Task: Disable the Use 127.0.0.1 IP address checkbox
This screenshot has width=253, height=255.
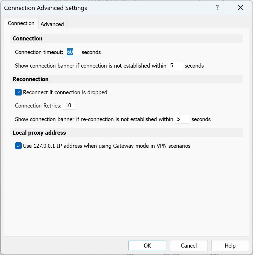Action: tap(18, 146)
